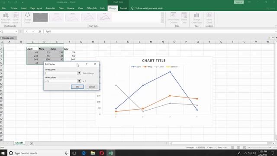The height and width of the screenshot is (156, 277).
Task: Open Task View from taskbar
Action: (x=74, y=153)
